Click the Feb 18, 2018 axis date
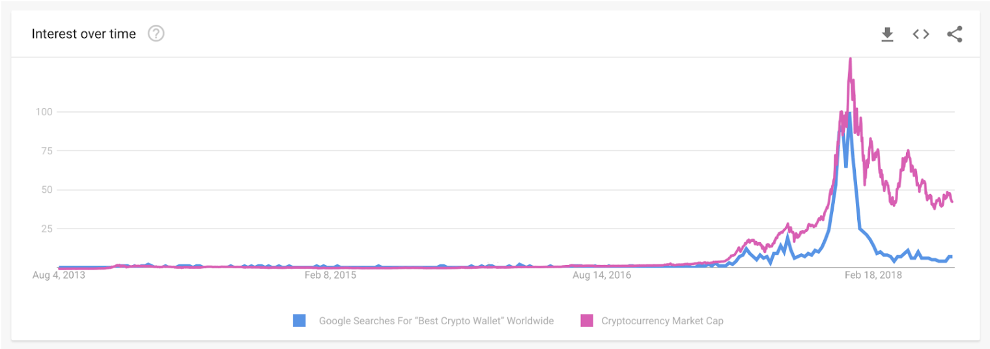The width and height of the screenshot is (990, 349). click(873, 275)
